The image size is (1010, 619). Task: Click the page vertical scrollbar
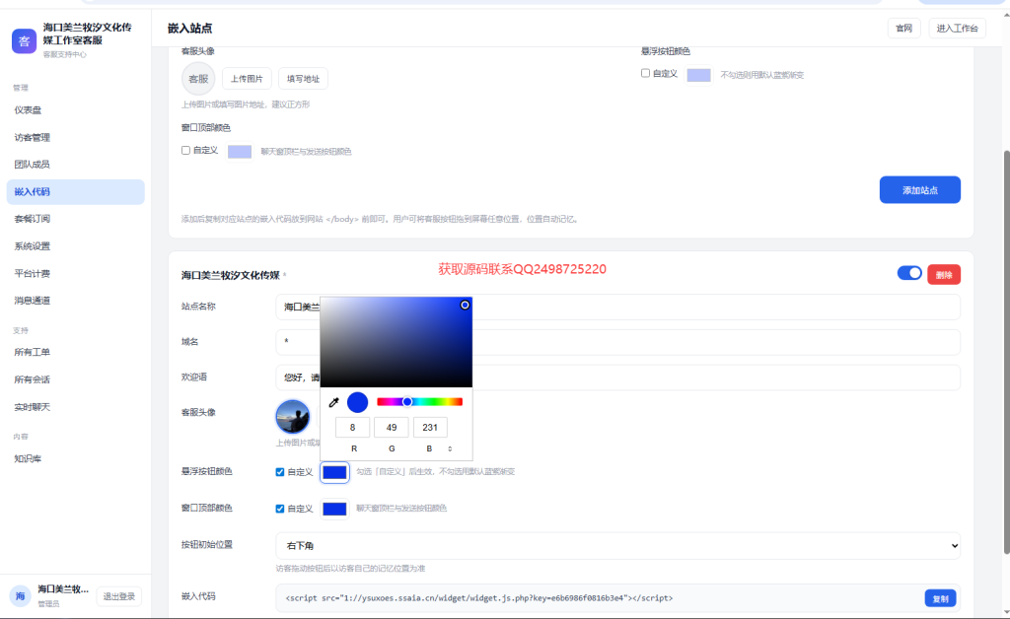(x=1006, y=353)
